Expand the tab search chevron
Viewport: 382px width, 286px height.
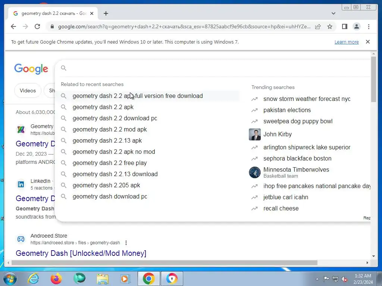coord(334,13)
